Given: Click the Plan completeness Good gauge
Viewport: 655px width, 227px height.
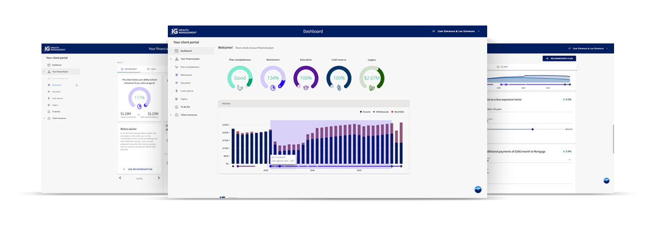Looking at the screenshot, I should [239, 78].
